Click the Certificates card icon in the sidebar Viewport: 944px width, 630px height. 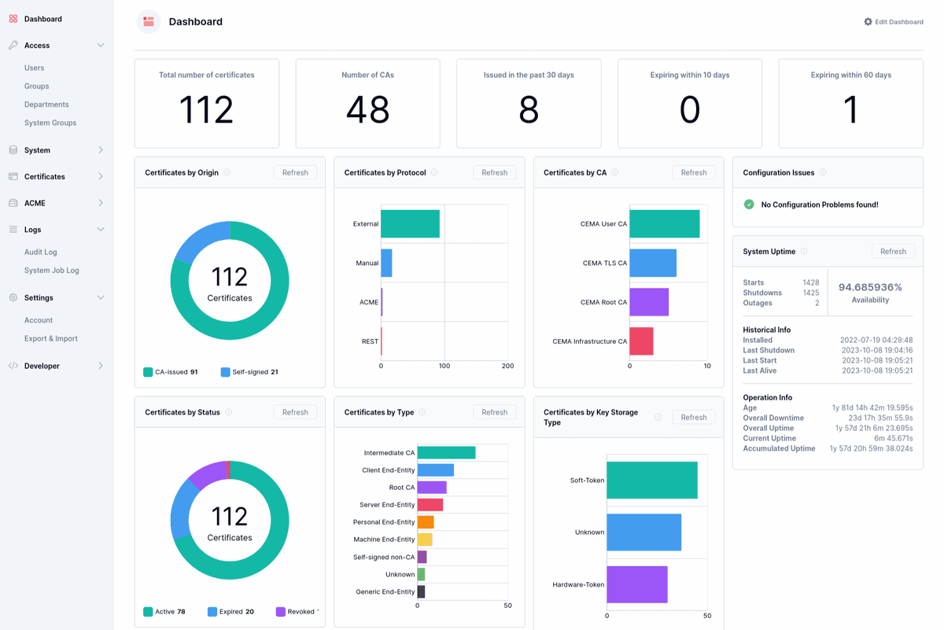click(x=13, y=177)
